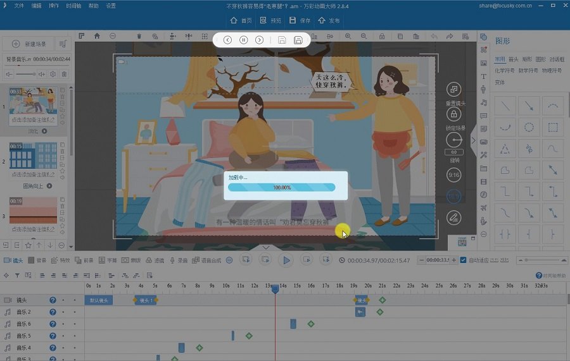Click the lock scene (锁定场景) circle button
The image size is (570, 361).
point(453,114)
